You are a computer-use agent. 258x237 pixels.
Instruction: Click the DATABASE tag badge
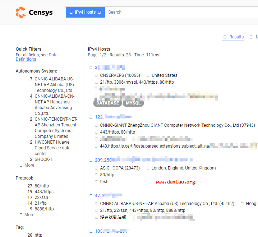click(x=107, y=103)
